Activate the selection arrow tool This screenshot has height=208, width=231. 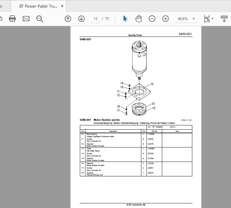125,19
